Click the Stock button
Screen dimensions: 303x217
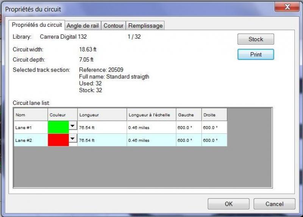click(x=256, y=39)
